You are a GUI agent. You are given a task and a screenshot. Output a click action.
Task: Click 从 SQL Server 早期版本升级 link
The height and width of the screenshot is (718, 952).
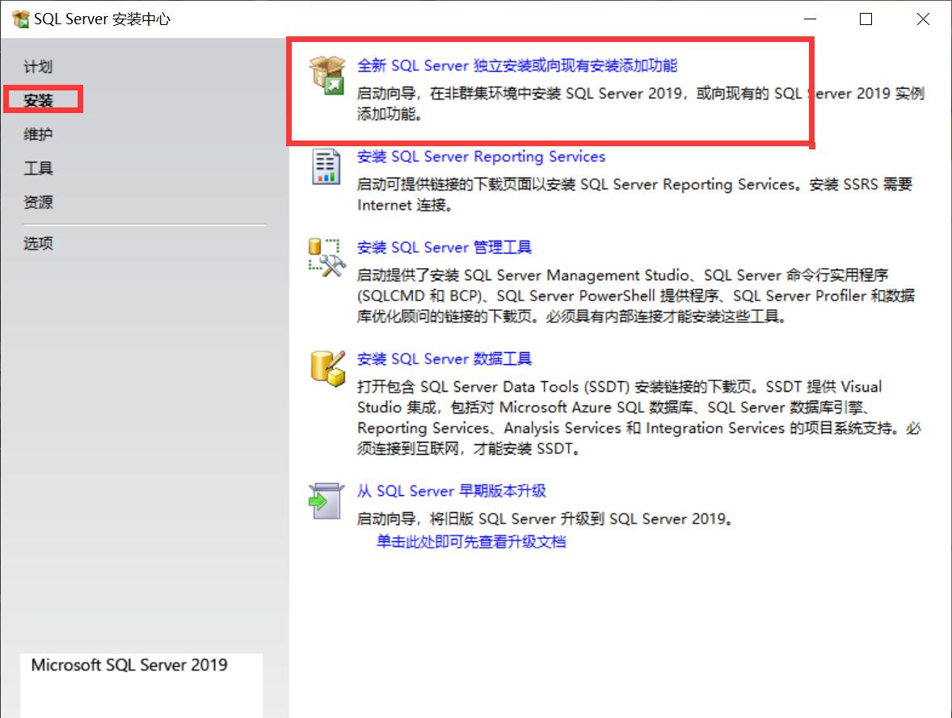click(451, 491)
